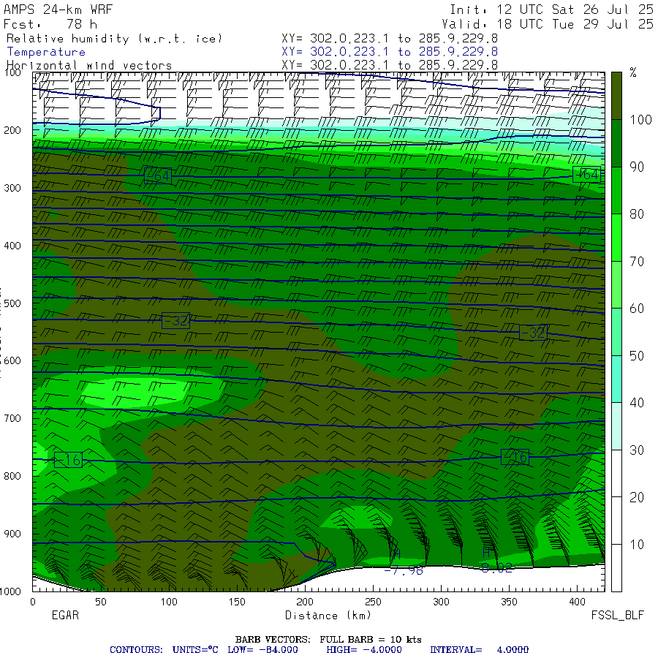Click the 400 distance axis tick label
The height and width of the screenshot is (658, 658).
pyautogui.click(x=577, y=602)
